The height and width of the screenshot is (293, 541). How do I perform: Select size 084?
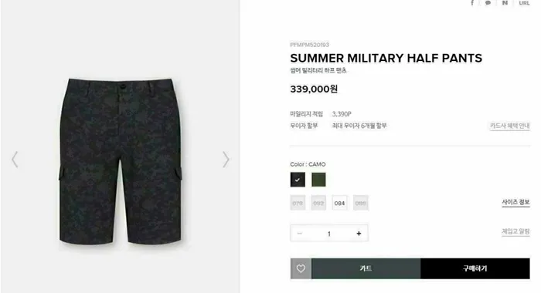[339, 203]
